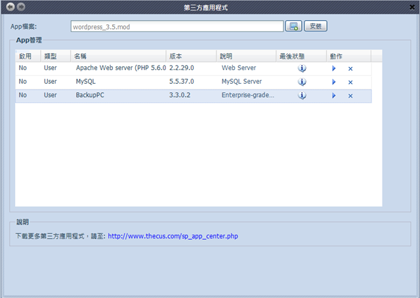Image resolution: width=420 pixels, height=298 pixels.
Task: Sort by 版本 column header
Action: [x=191, y=56]
